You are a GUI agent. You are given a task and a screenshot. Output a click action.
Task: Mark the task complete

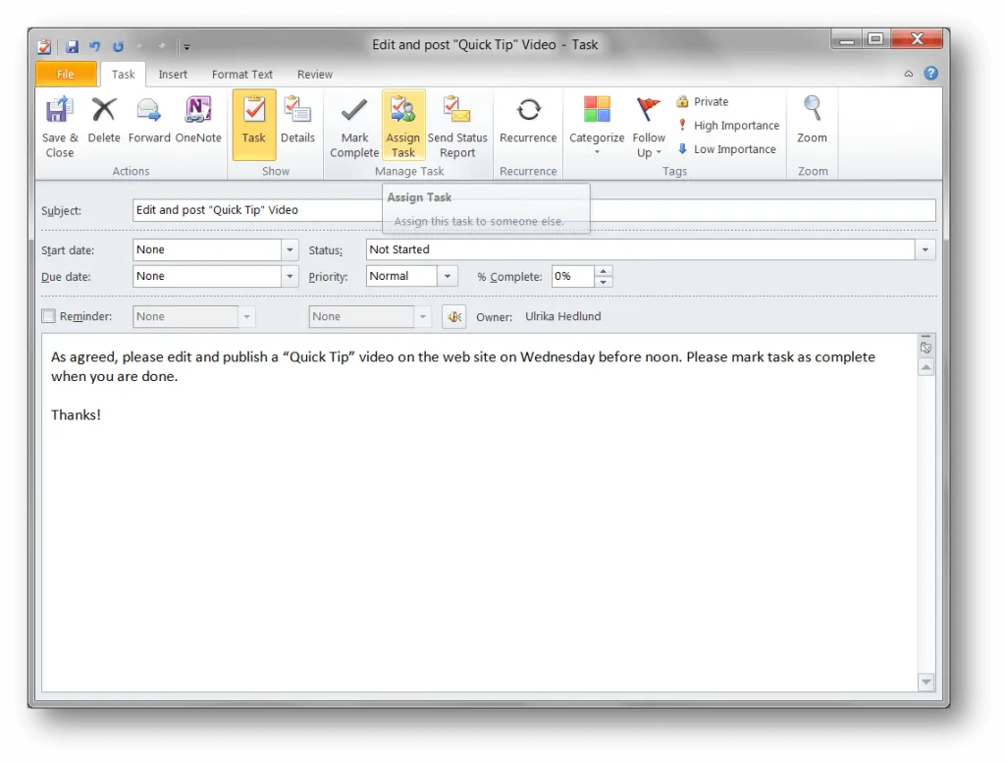353,126
